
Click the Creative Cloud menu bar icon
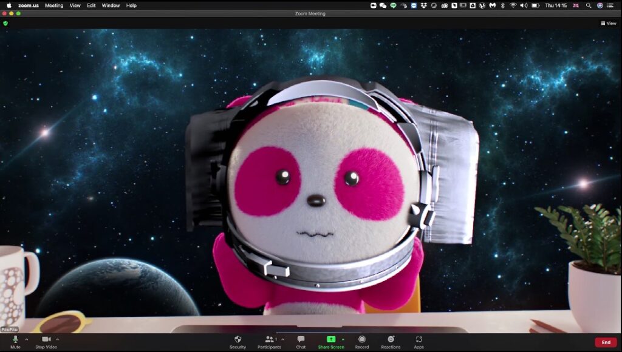(x=444, y=5)
